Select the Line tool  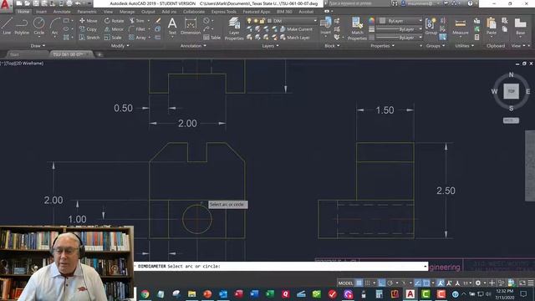tap(7, 26)
